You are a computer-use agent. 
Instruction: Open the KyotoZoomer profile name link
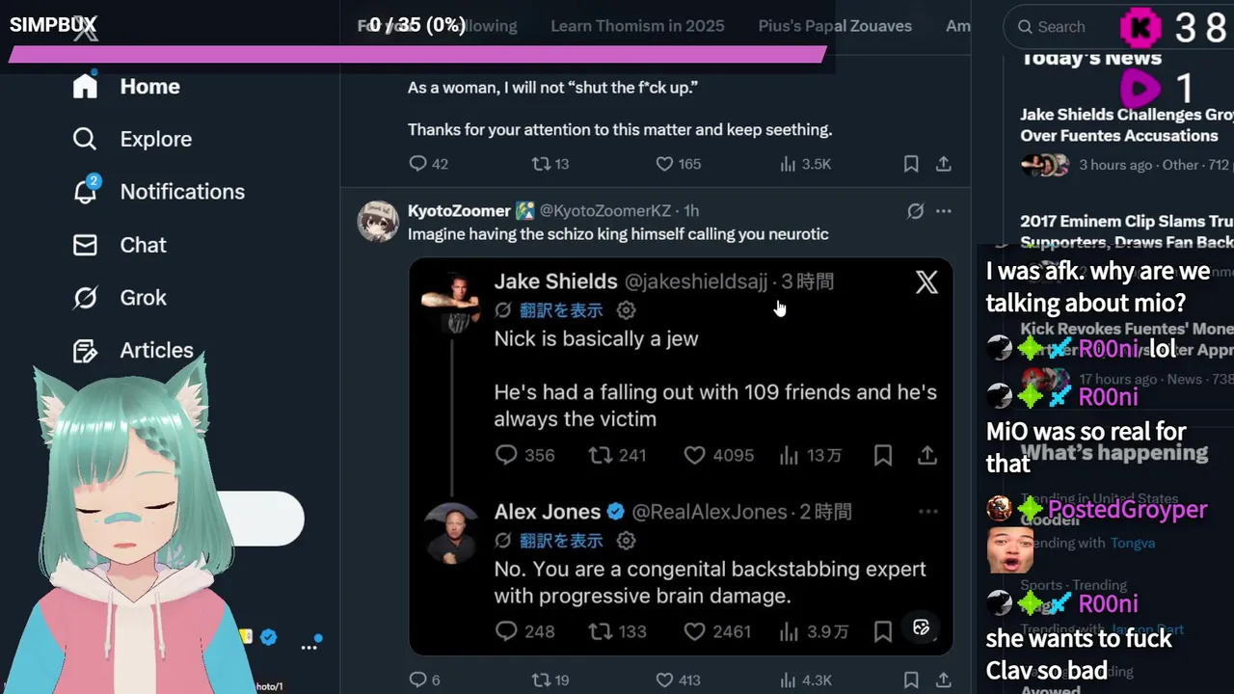[459, 210]
